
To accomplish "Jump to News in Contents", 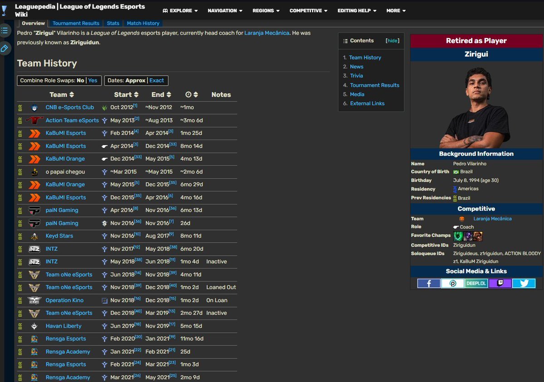I will click(x=357, y=67).
